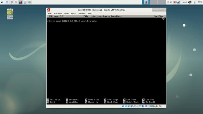Open the Machine menu
Image resolution: width=203 pixels, height=114 pixels.
58,13
